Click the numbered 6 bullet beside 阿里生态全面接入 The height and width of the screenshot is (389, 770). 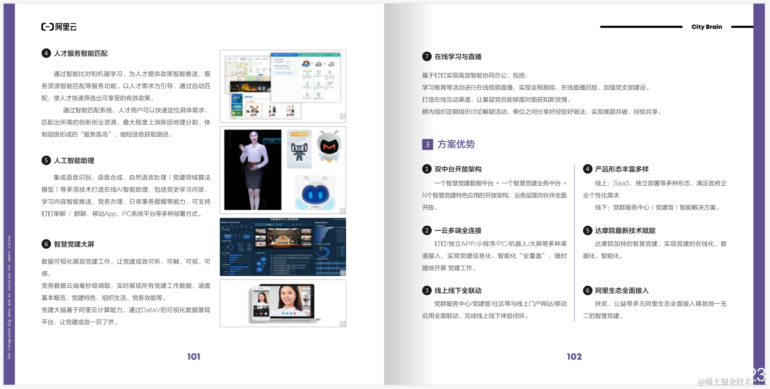point(587,290)
